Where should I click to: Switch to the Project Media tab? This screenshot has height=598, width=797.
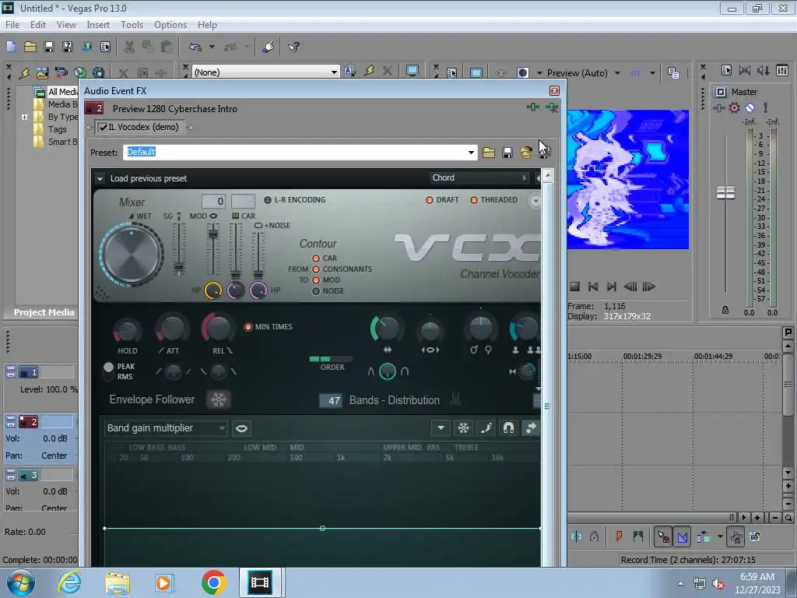44,312
